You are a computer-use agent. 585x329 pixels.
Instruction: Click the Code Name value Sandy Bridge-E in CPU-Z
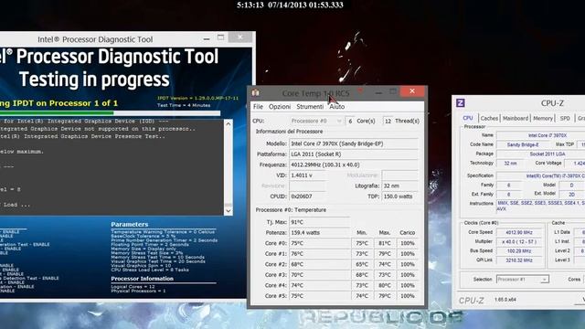(522, 144)
